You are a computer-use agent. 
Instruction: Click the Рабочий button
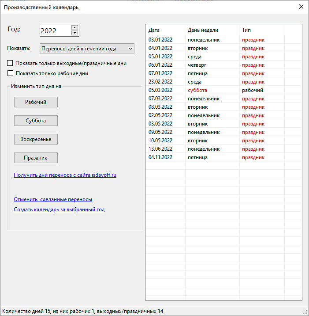(36, 102)
